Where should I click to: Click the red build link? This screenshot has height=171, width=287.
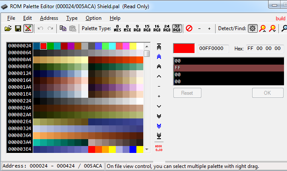tap(281, 19)
